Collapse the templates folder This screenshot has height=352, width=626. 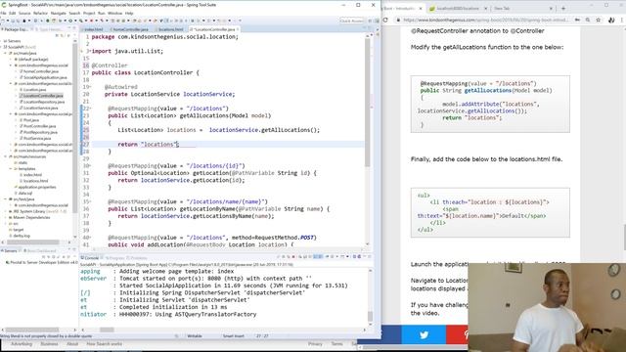[11, 169]
